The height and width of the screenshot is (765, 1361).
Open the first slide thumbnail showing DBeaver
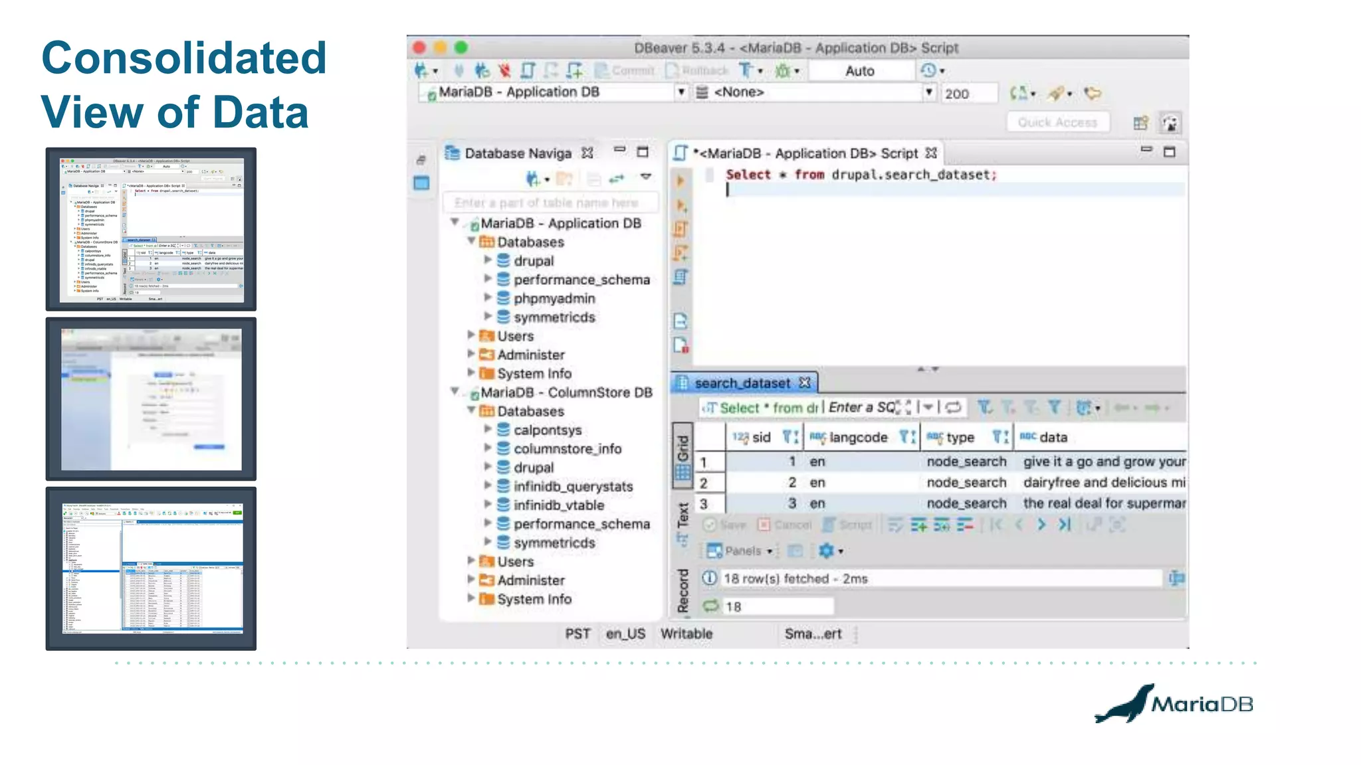152,229
